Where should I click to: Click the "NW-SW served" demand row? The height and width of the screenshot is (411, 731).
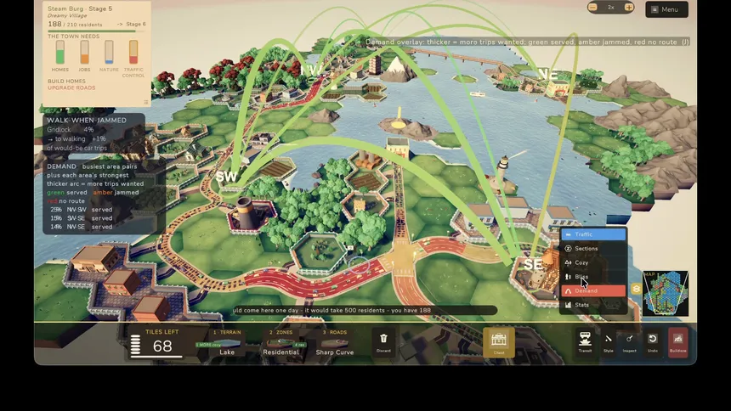81,210
